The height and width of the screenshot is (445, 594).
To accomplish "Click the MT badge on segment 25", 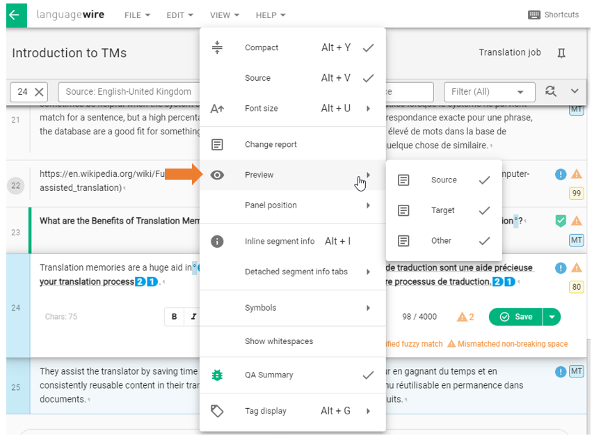I will [576, 371].
